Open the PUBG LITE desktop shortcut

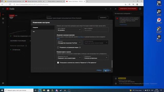159,3
